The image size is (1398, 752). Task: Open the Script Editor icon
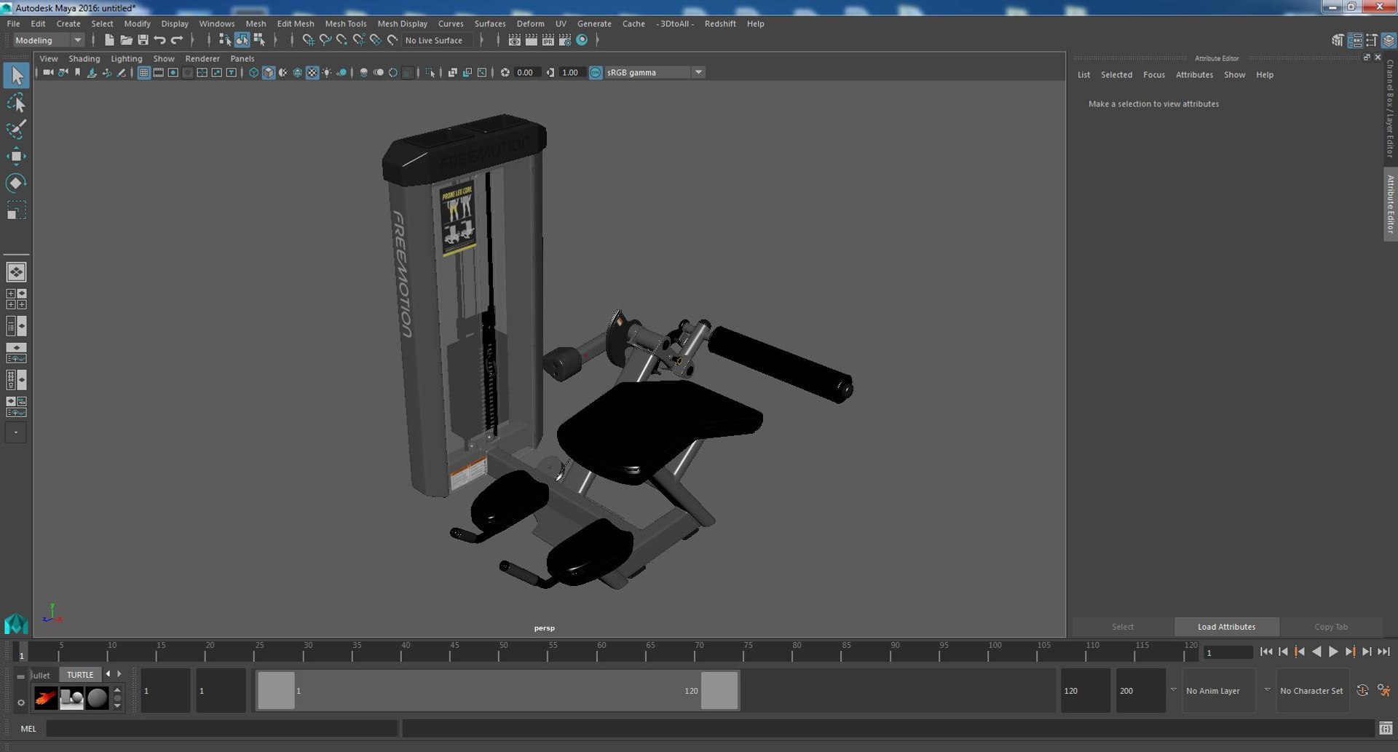pos(1386,728)
